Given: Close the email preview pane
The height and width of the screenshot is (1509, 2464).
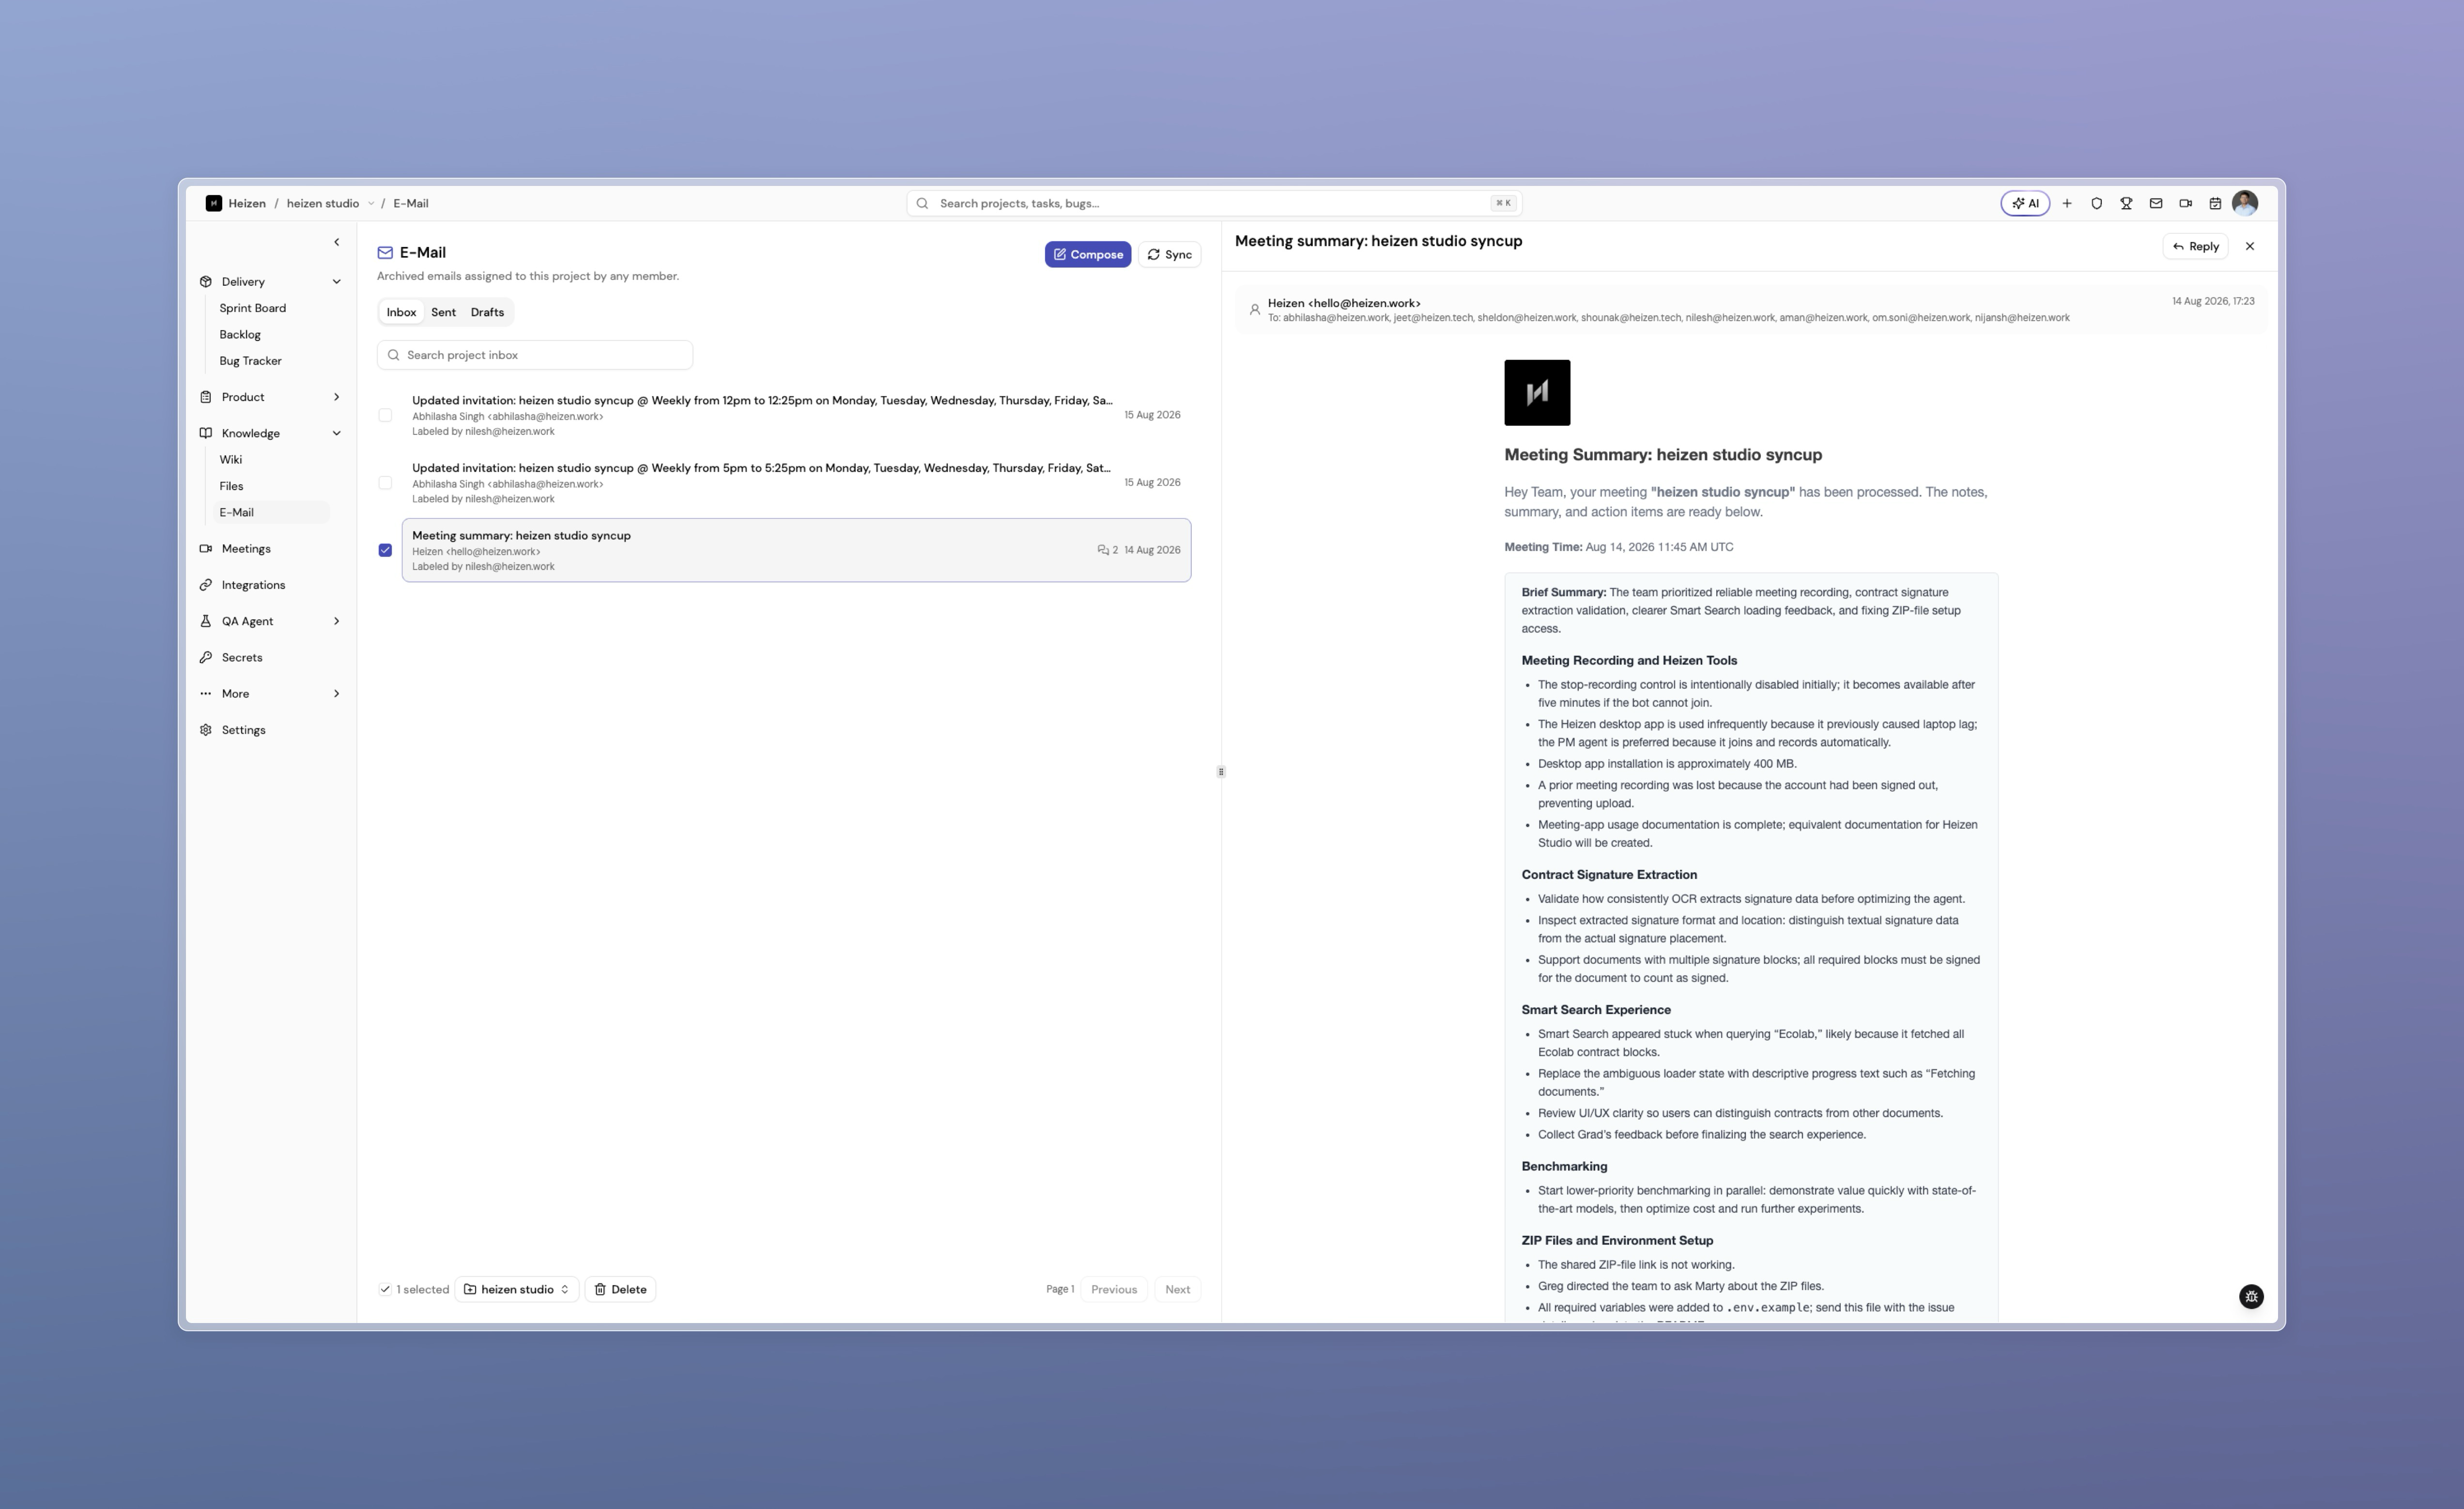Looking at the screenshot, I should (2250, 246).
